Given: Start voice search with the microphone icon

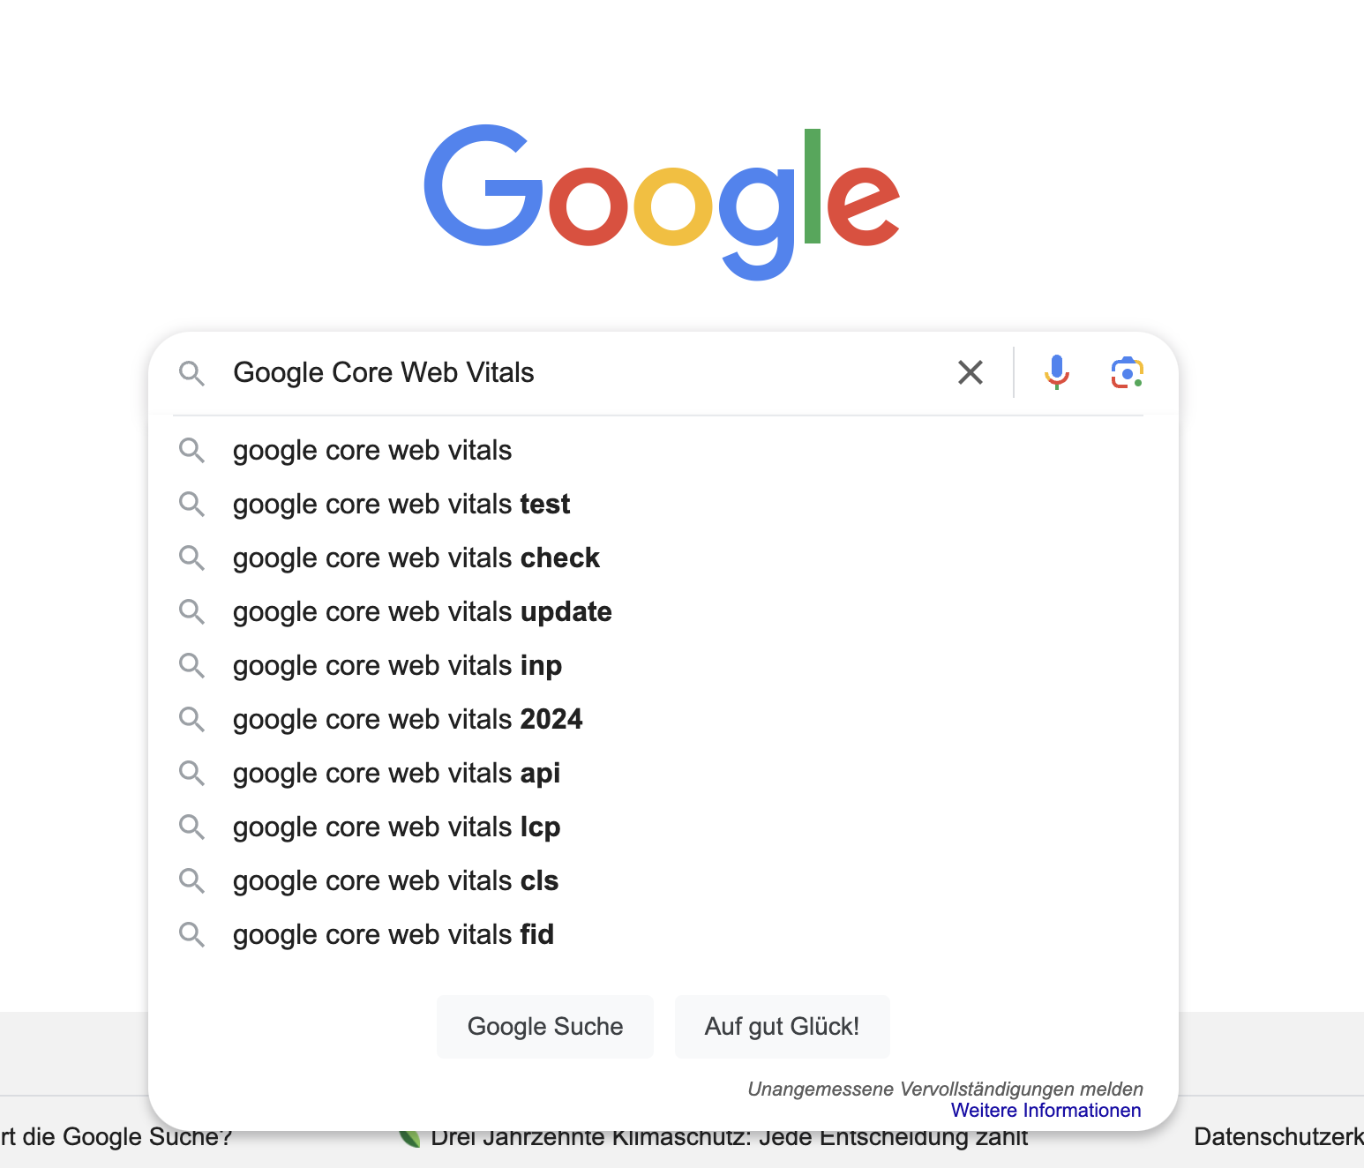Looking at the screenshot, I should click(1056, 372).
